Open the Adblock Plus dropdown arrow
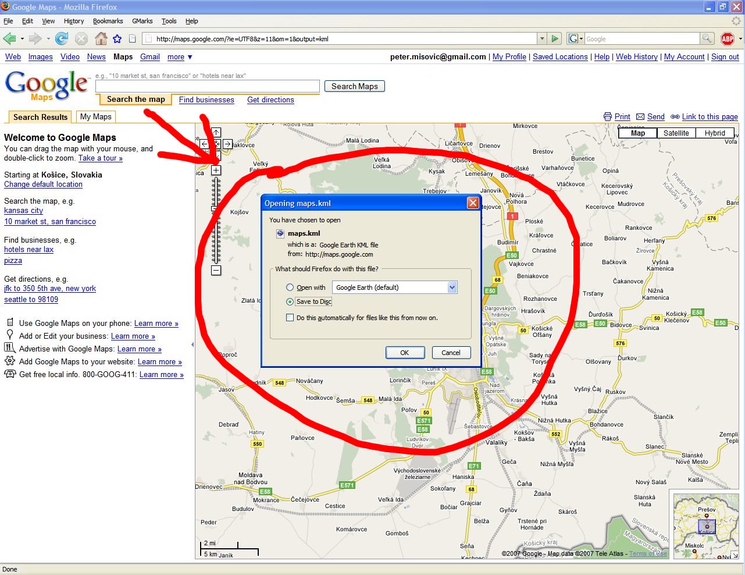Viewport: 745px width, 575px height. click(x=740, y=39)
